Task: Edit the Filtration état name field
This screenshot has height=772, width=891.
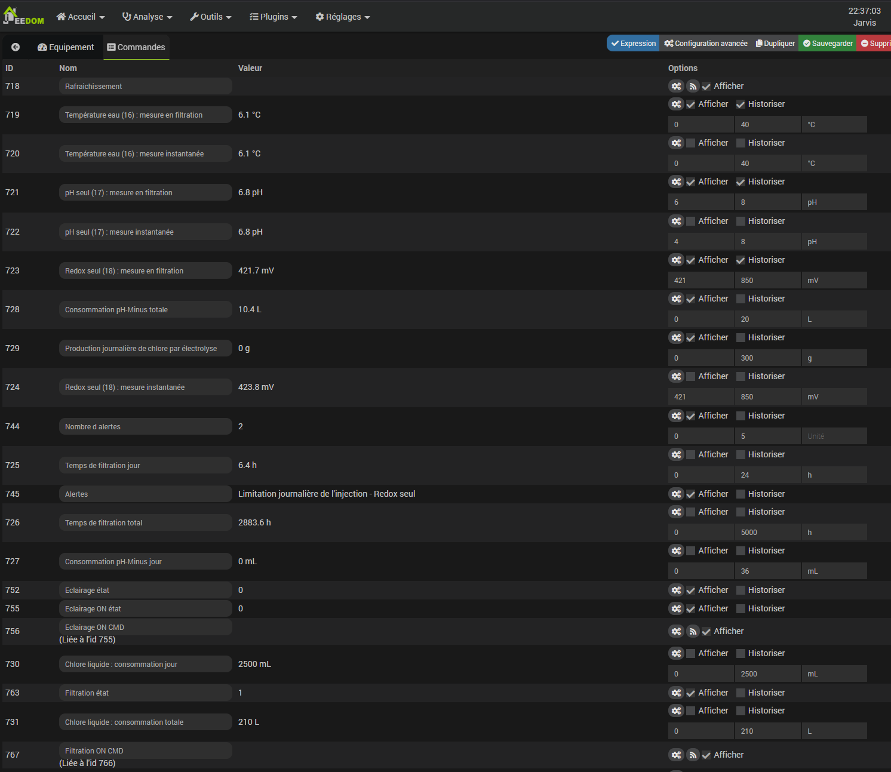Action: [x=146, y=693]
